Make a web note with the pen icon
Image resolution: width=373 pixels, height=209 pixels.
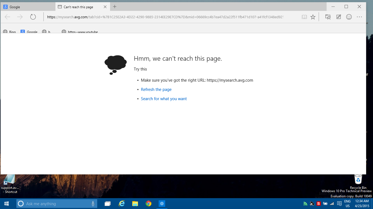[339, 17]
